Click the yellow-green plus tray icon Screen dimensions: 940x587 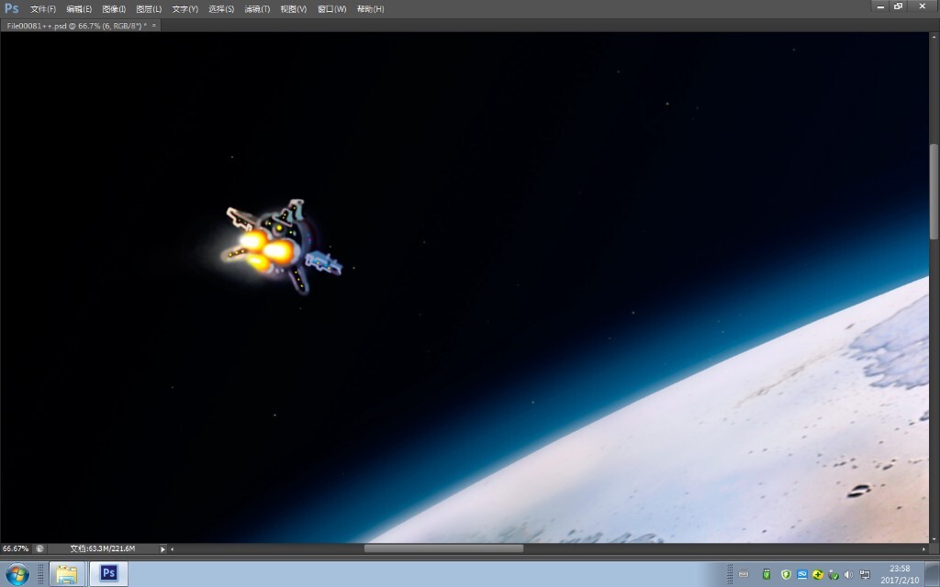[818, 574]
